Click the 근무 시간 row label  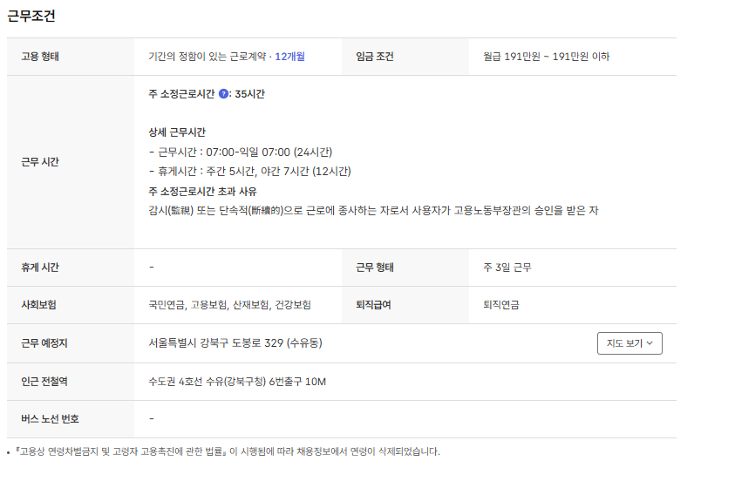tap(39, 161)
